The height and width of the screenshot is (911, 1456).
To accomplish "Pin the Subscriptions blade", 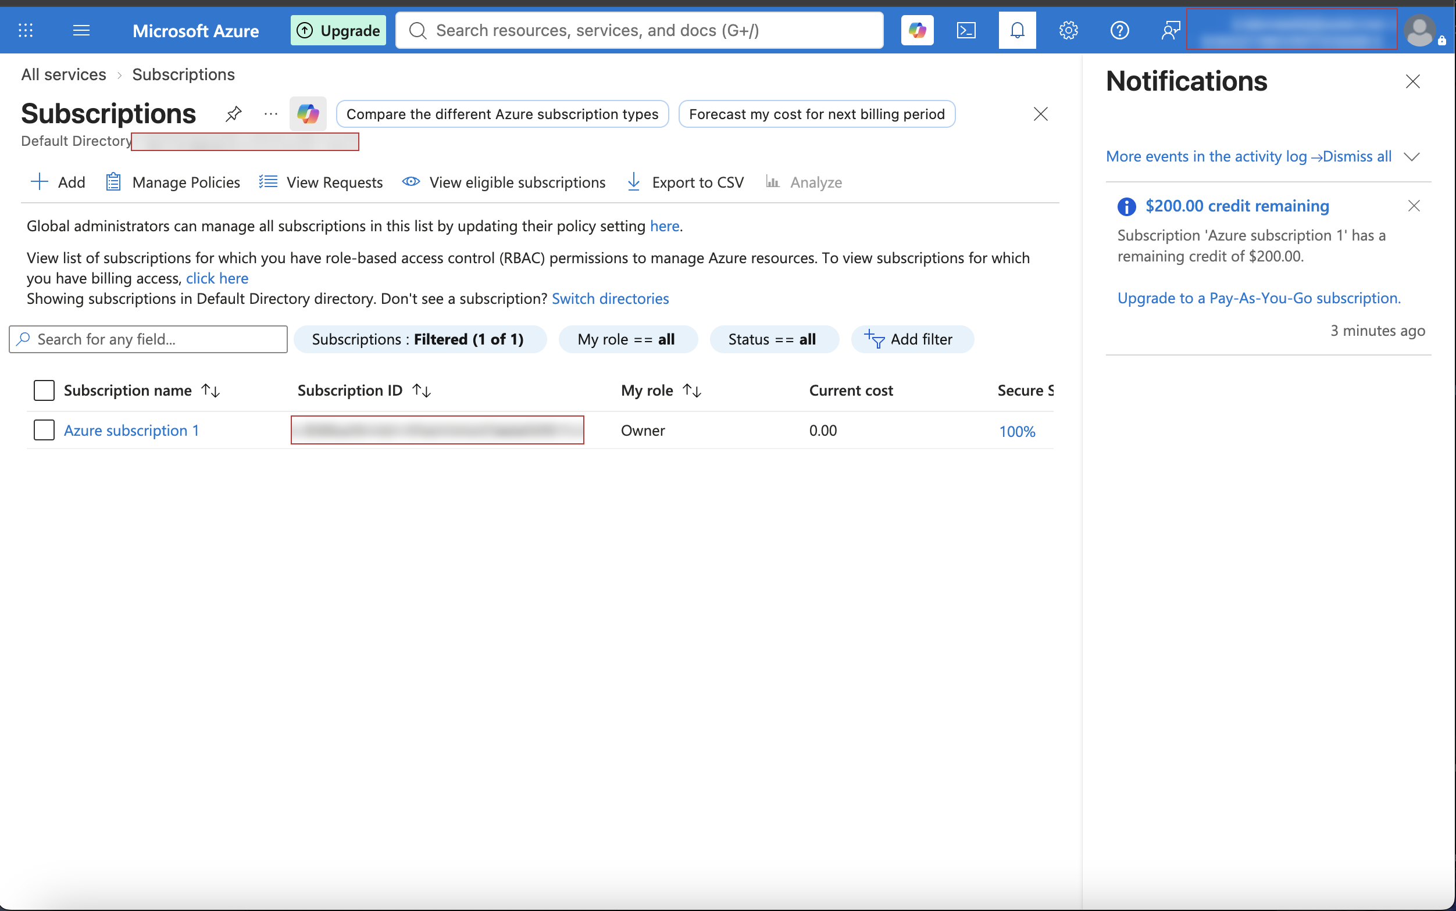I will (233, 113).
